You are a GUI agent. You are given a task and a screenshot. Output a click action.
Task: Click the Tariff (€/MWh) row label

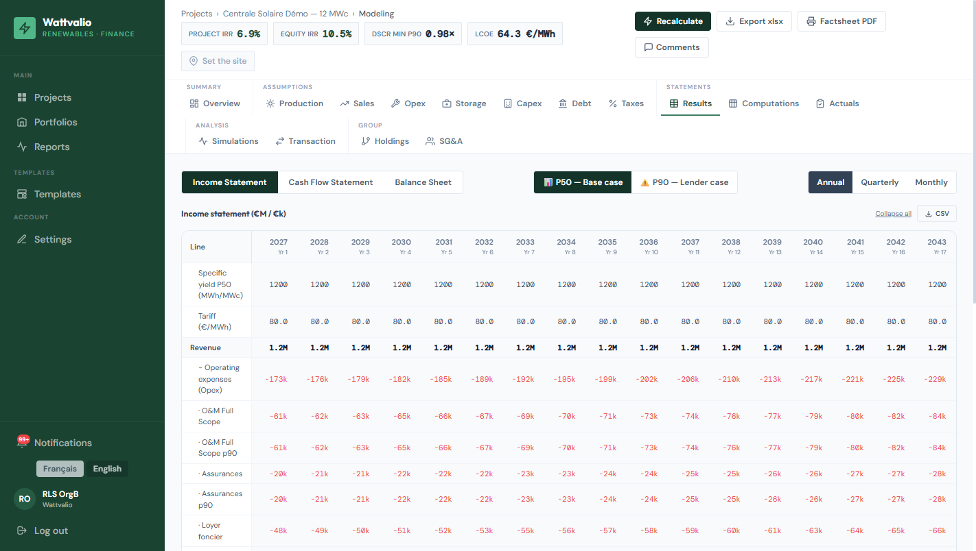tap(215, 321)
